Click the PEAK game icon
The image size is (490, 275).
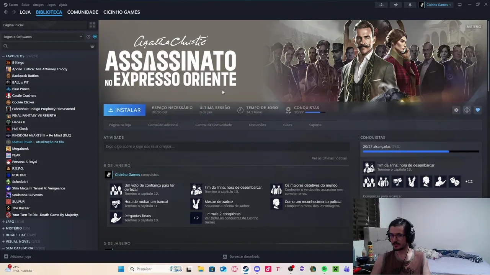8,155
